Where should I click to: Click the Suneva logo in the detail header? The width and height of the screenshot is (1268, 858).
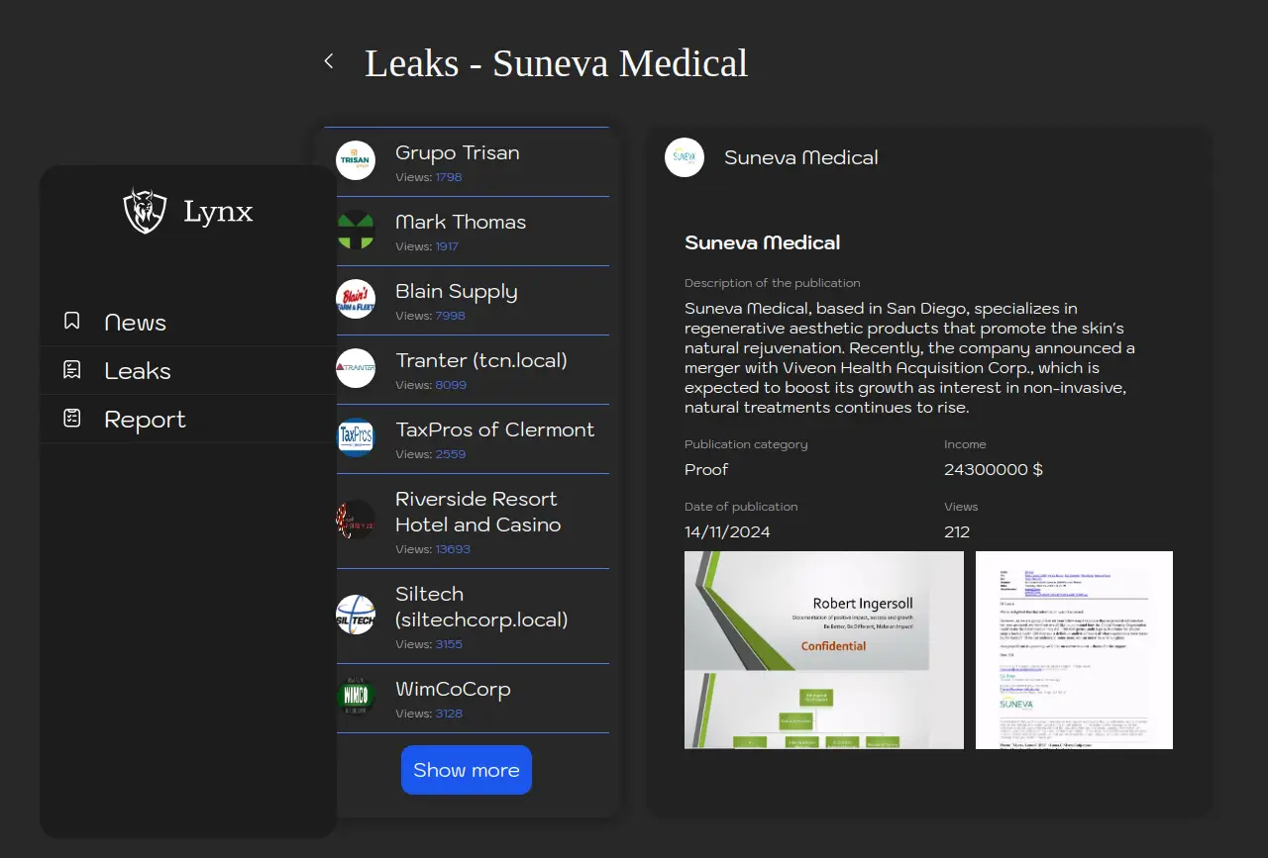[x=684, y=157]
